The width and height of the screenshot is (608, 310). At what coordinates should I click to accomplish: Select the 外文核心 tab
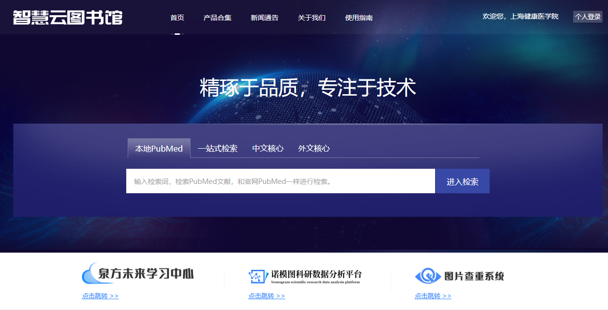(x=314, y=148)
